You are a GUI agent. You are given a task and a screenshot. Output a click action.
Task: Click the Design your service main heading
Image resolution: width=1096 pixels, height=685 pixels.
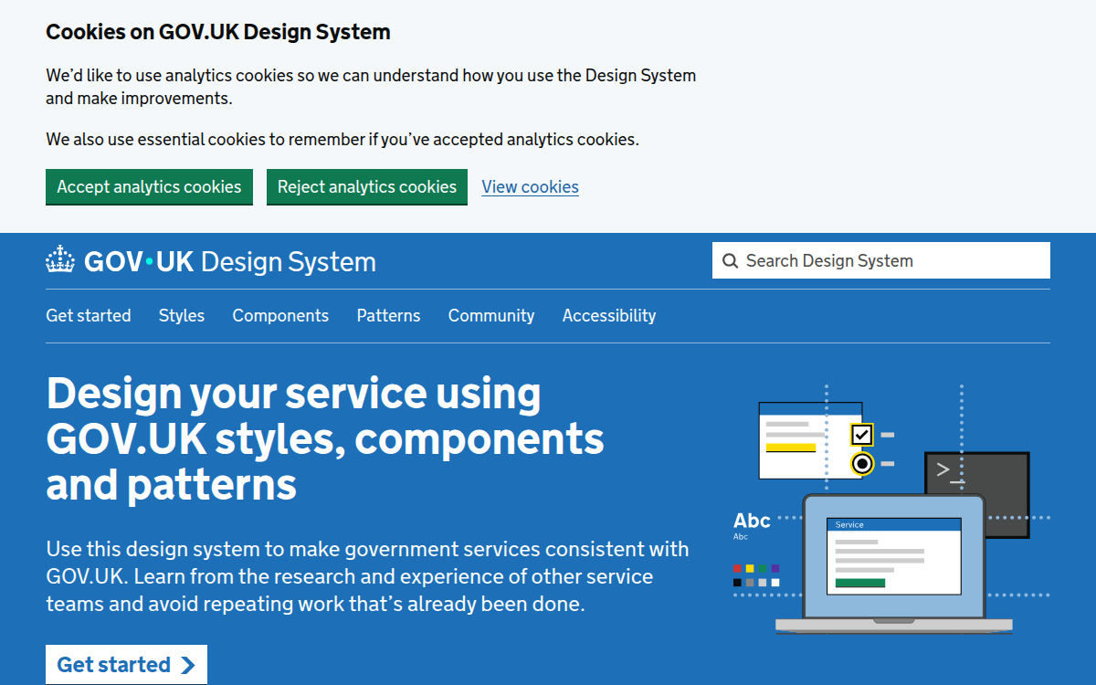325,439
